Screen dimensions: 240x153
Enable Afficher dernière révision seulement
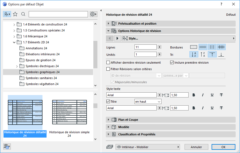click(x=108, y=63)
